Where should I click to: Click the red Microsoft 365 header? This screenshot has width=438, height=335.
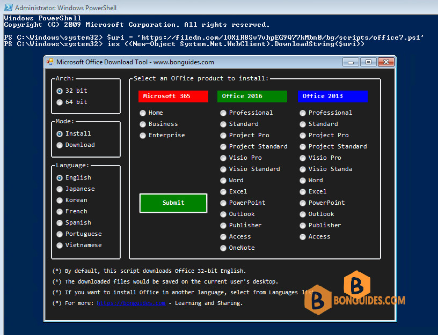pos(173,96)
